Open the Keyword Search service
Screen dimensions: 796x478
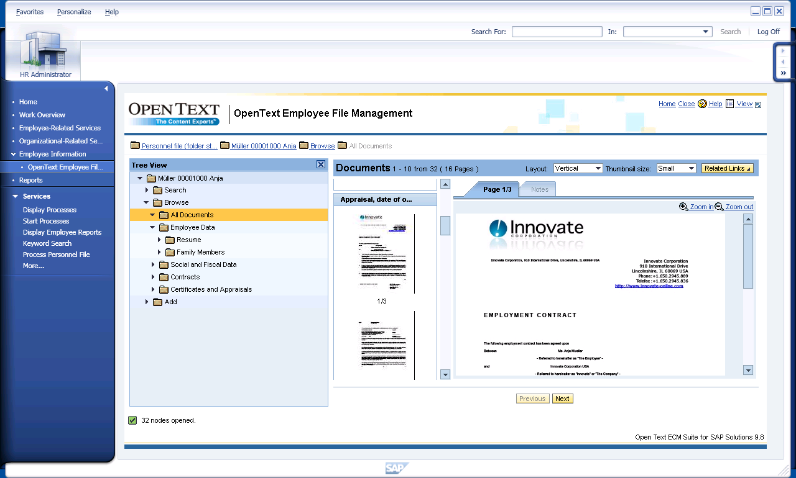tap(47, 243)
